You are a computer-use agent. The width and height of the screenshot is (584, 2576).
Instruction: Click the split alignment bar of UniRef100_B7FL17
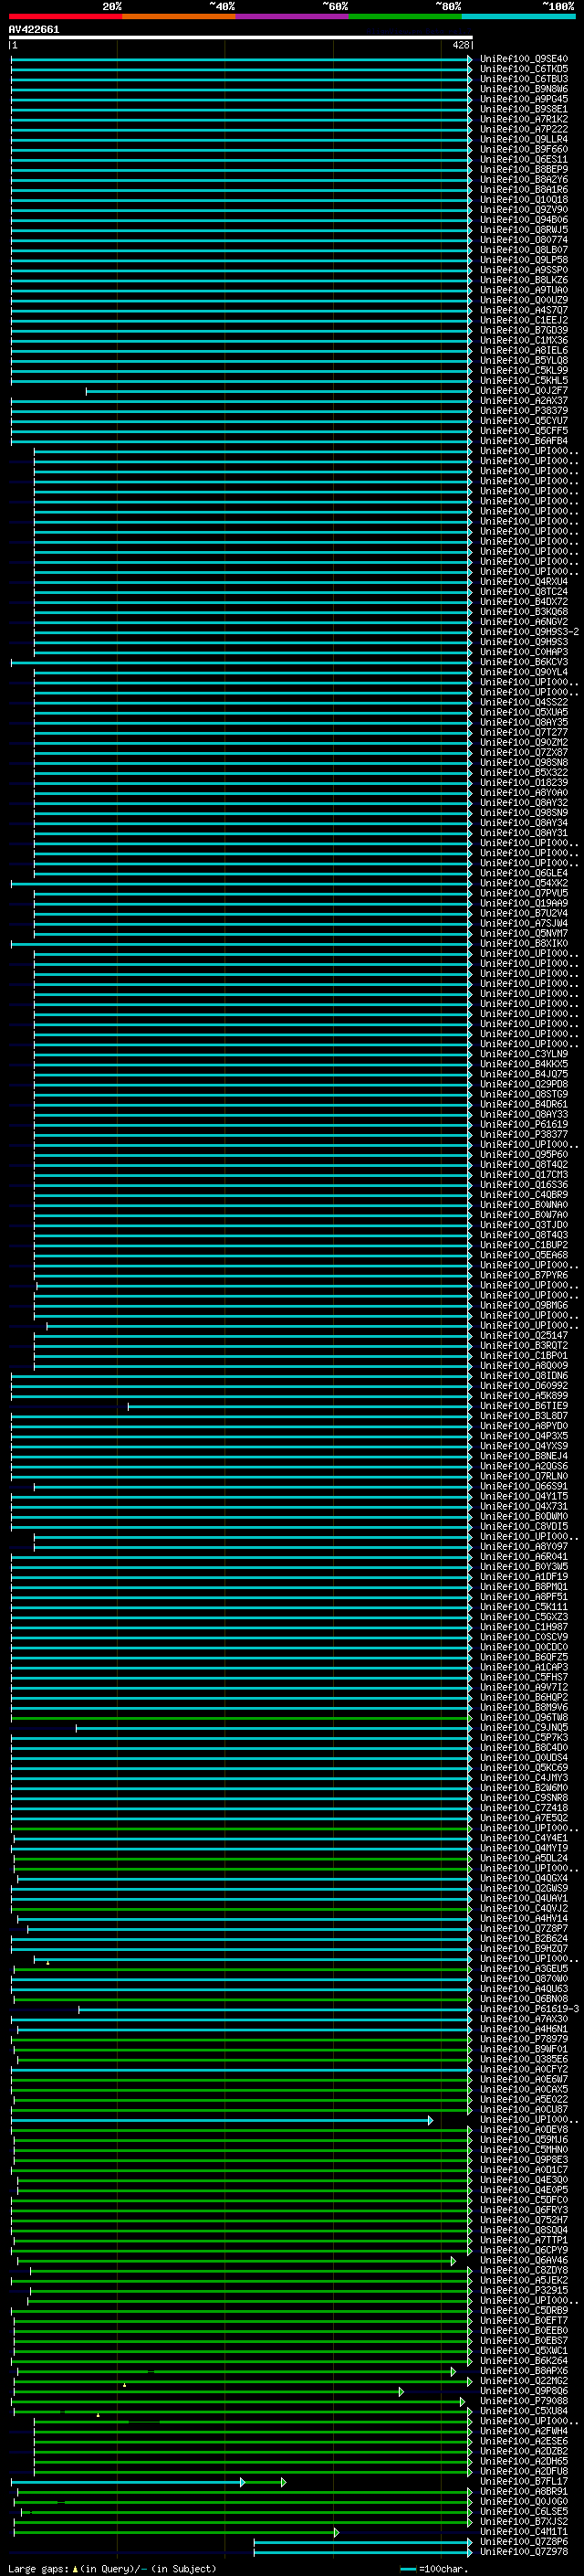point(149,2483)
